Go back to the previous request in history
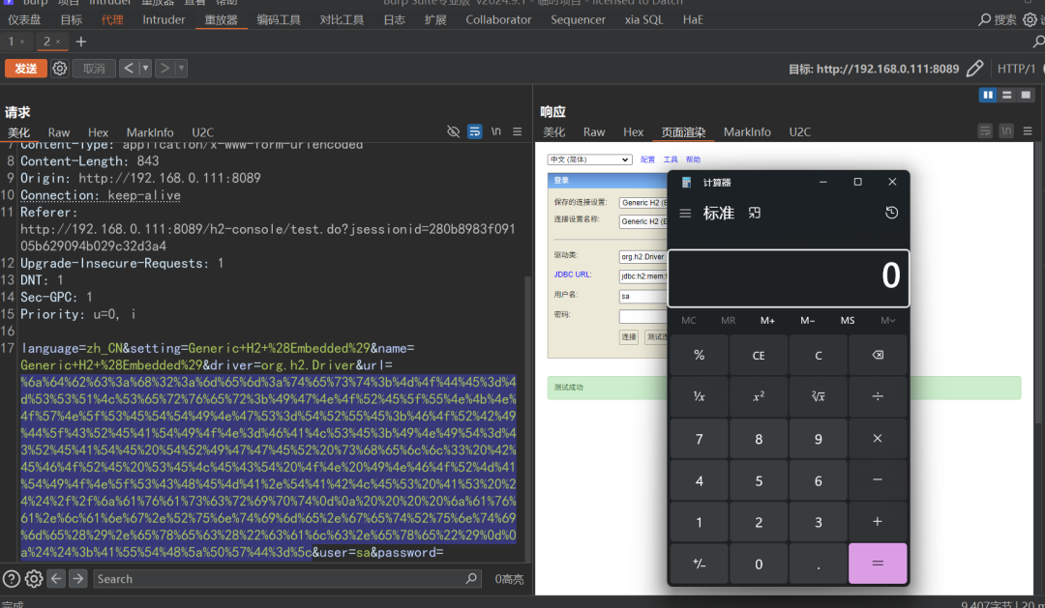The height and width of the screenshot is (608, 1045). (x=129, y=68)
